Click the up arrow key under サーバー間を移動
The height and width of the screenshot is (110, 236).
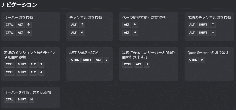(x=29, y=25)
